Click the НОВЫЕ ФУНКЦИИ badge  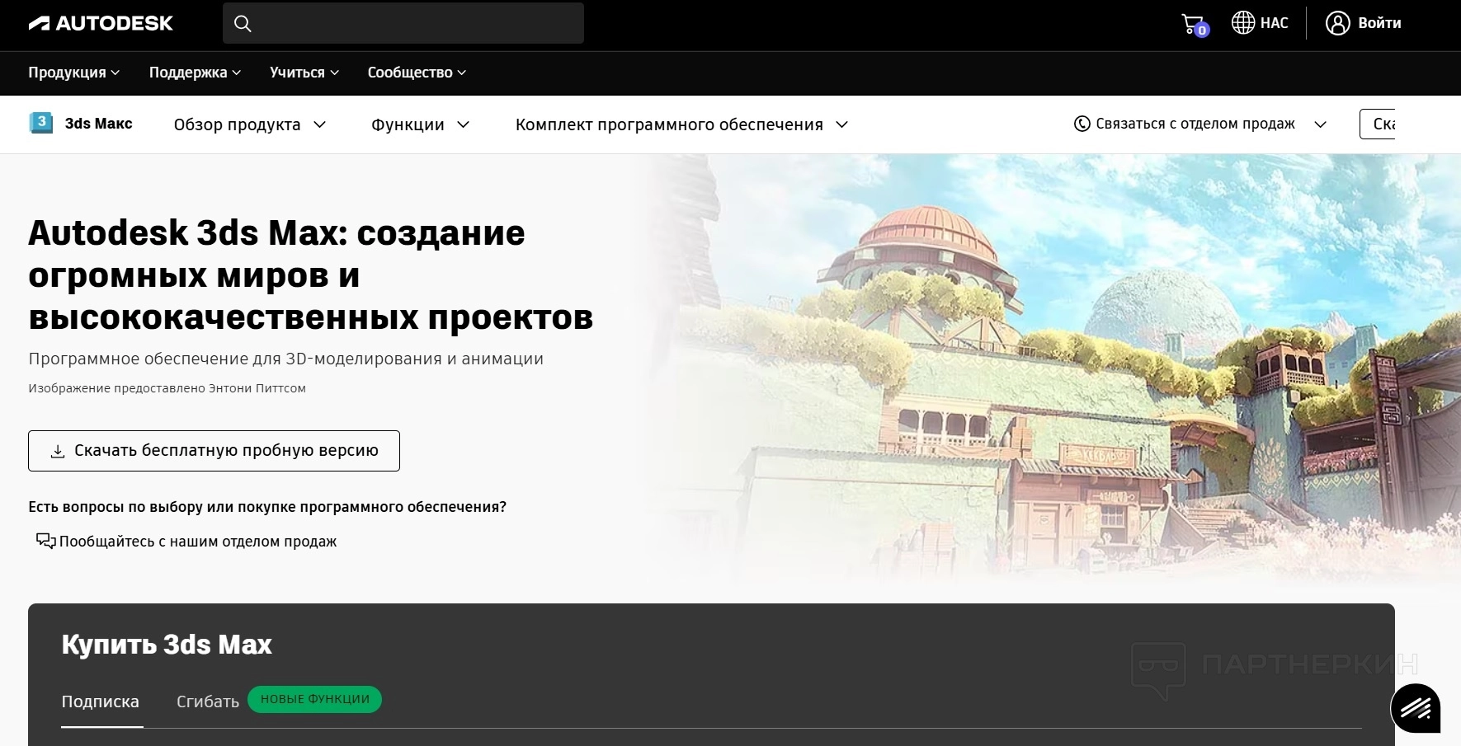(x=314, y=699)
